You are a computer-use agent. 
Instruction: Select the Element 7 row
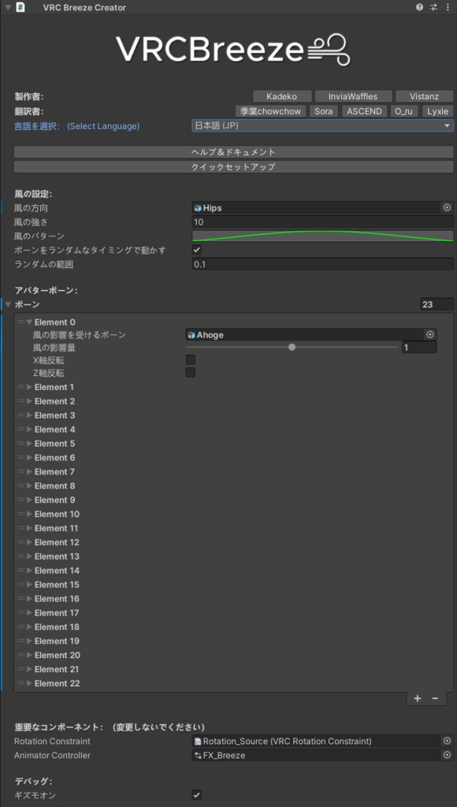coord(234,471)
